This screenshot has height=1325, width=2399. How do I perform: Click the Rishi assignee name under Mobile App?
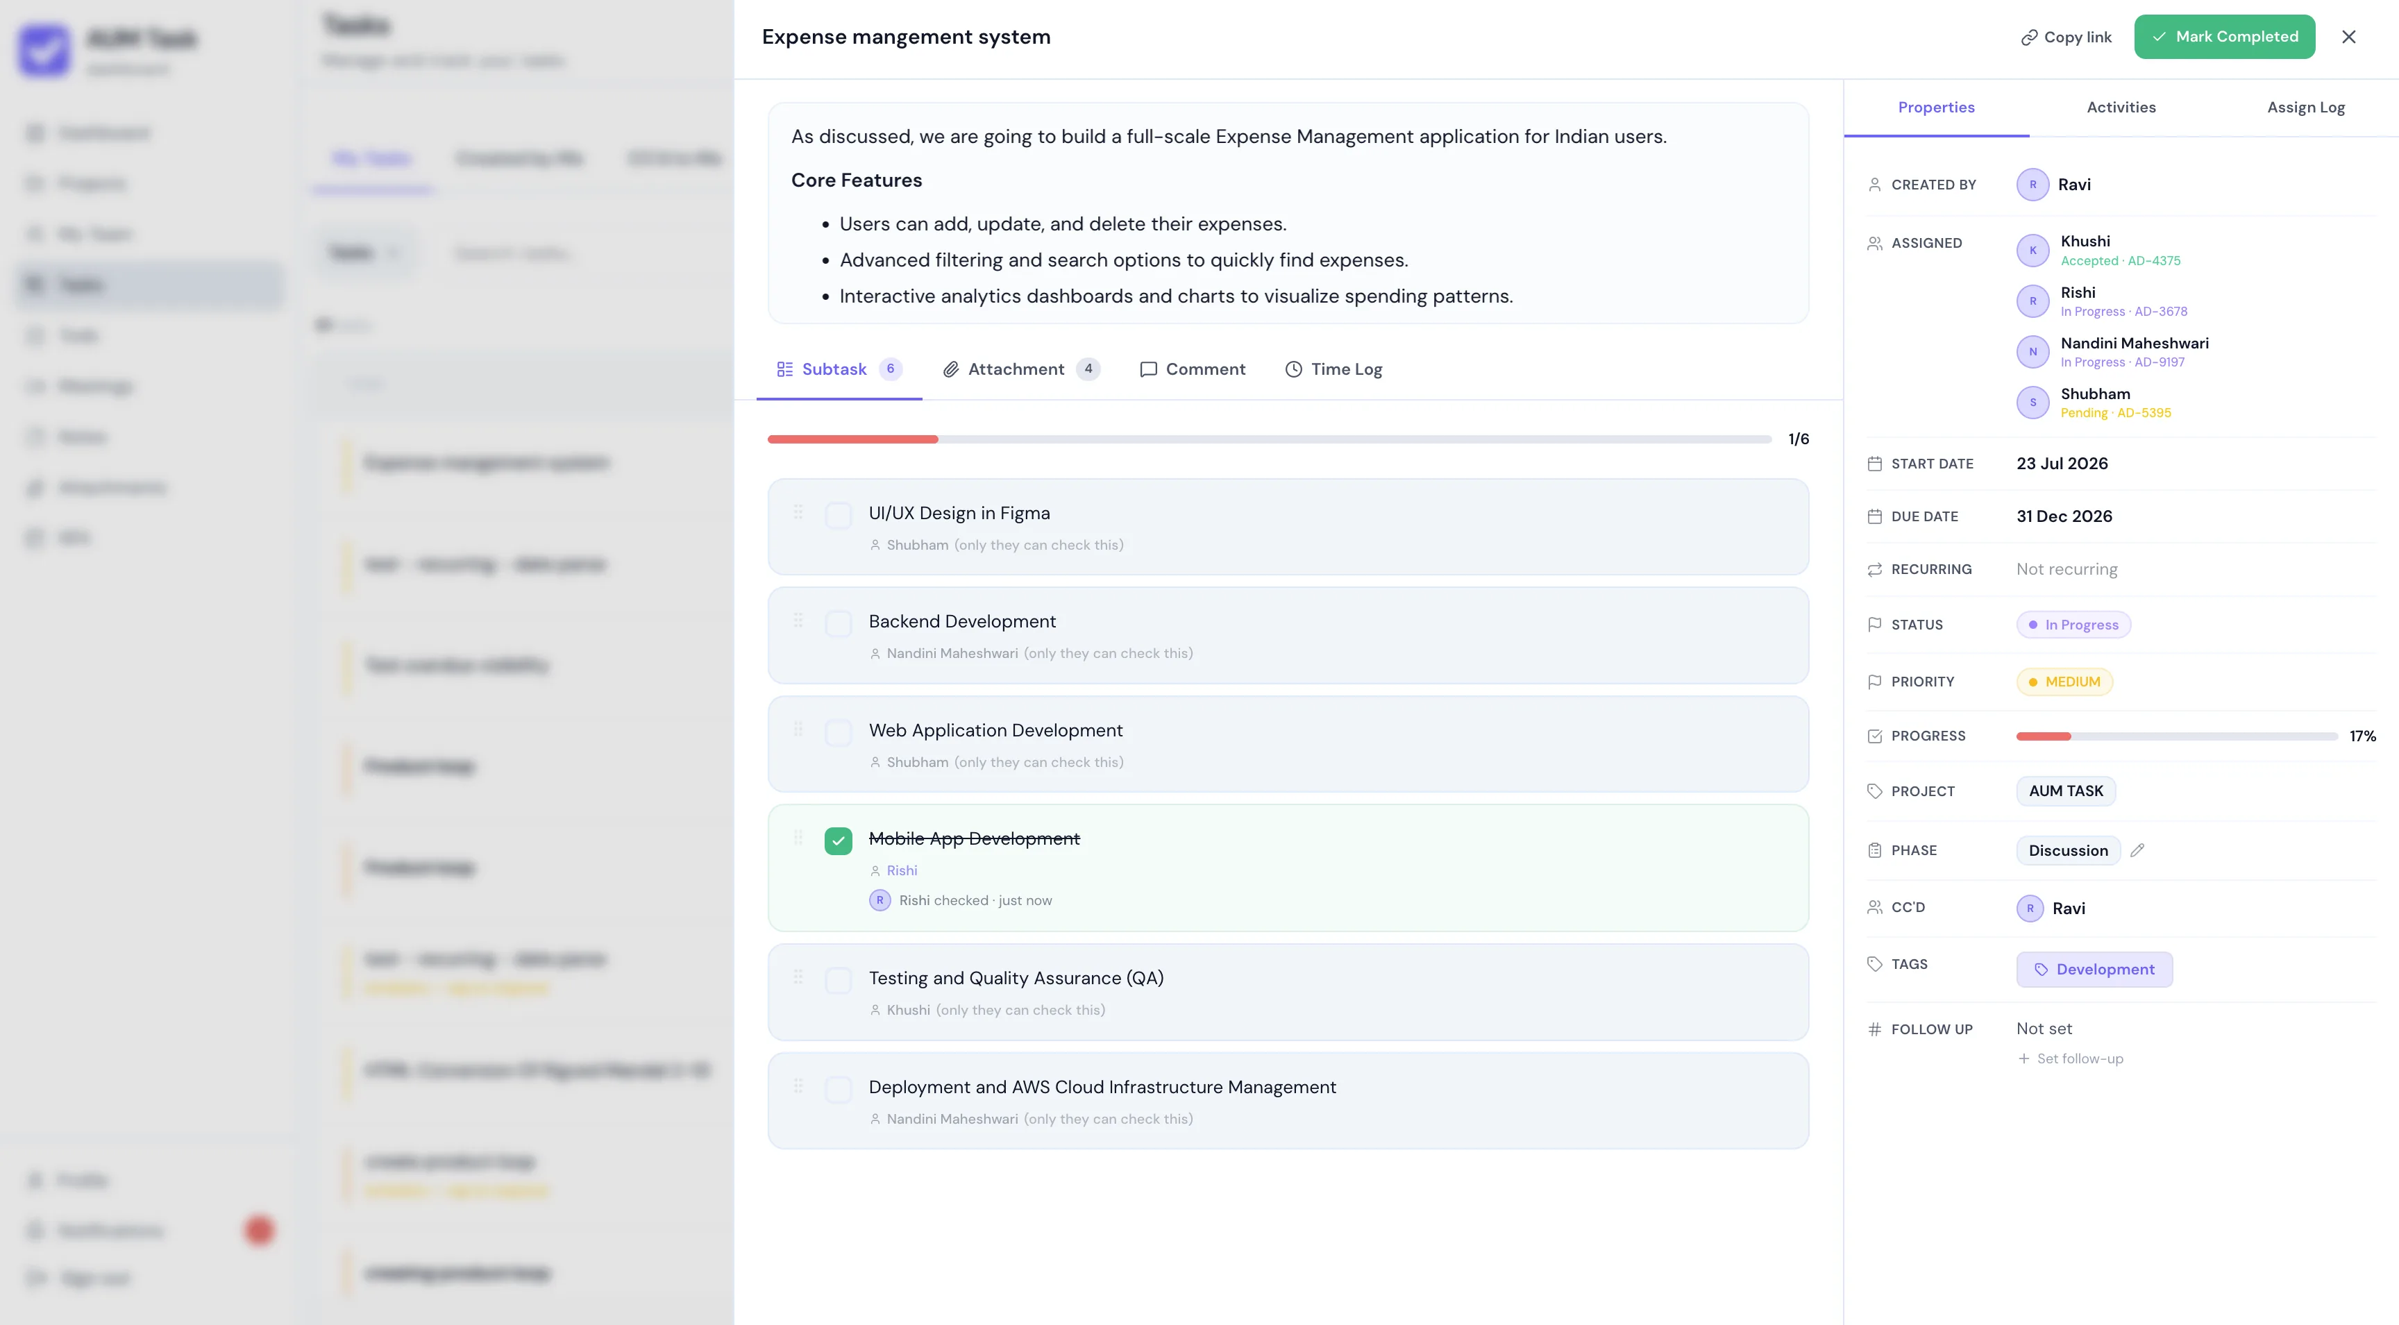pyautogui.click(x=902, y=870)
